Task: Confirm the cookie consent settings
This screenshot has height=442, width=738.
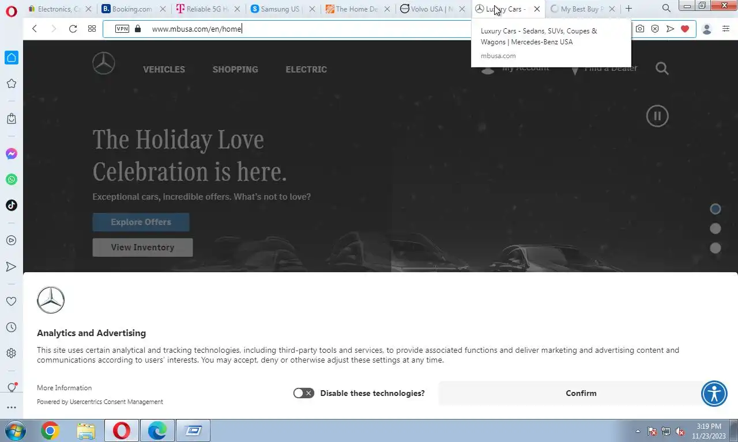Action: [581, 393]
